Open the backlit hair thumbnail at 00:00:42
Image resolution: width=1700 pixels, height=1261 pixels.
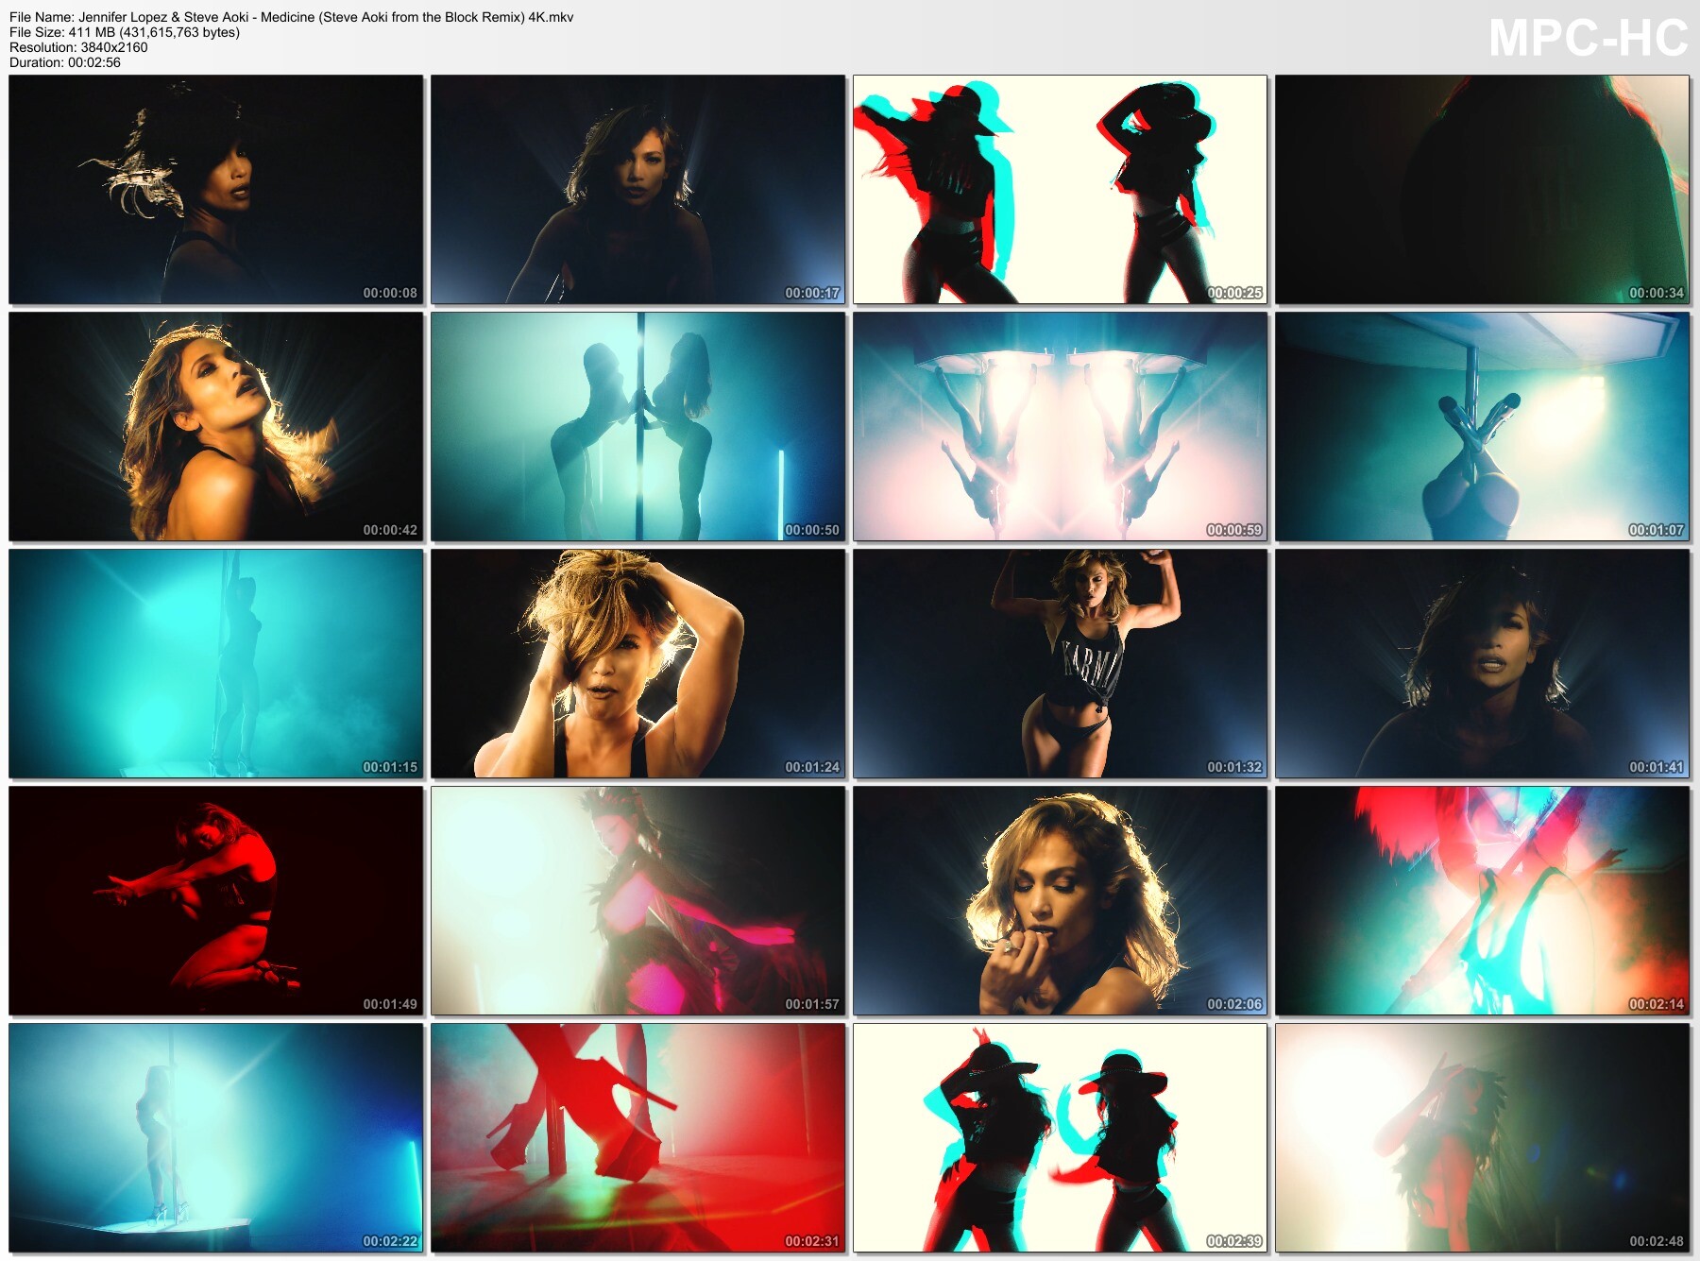pyautogui.click(x=216, y=427)
